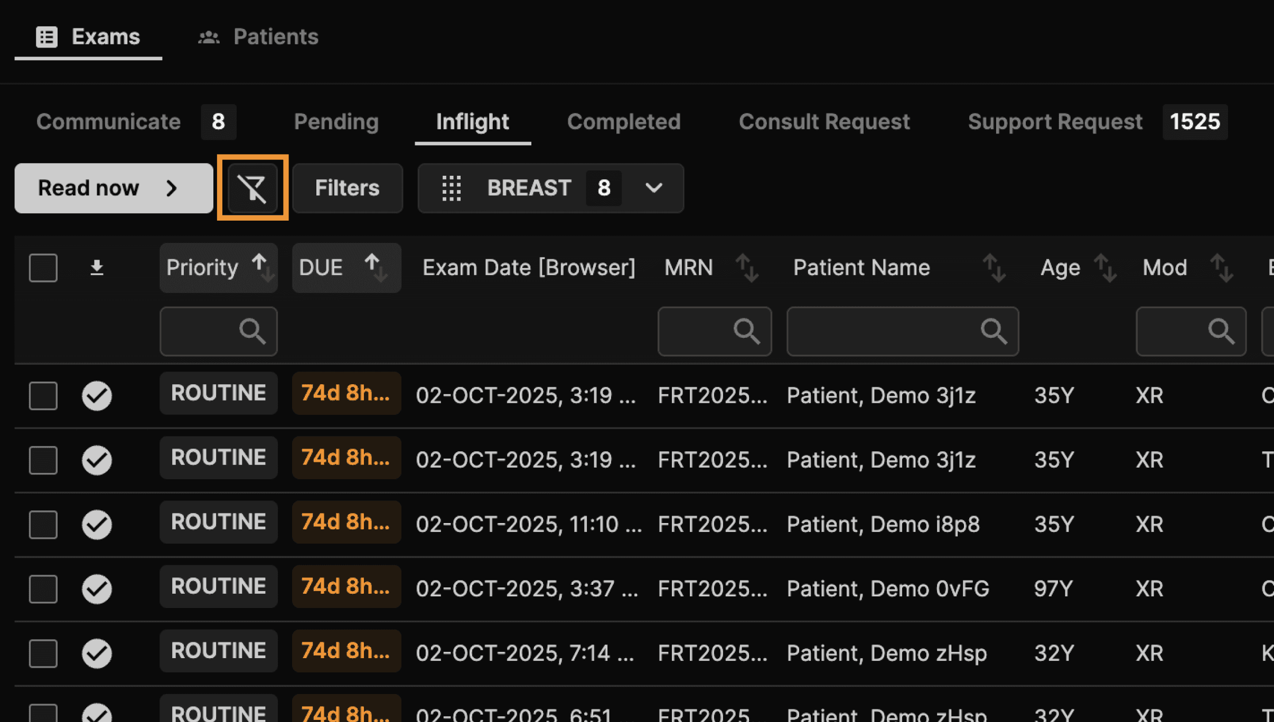Tick the select-all checkbox in header
1274x722 pixels.
pyautogui.click(x=43, y=268)
